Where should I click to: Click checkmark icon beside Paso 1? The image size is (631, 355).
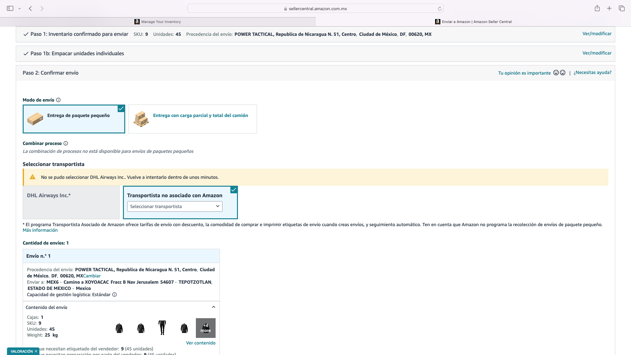click(x=26, y=34)
